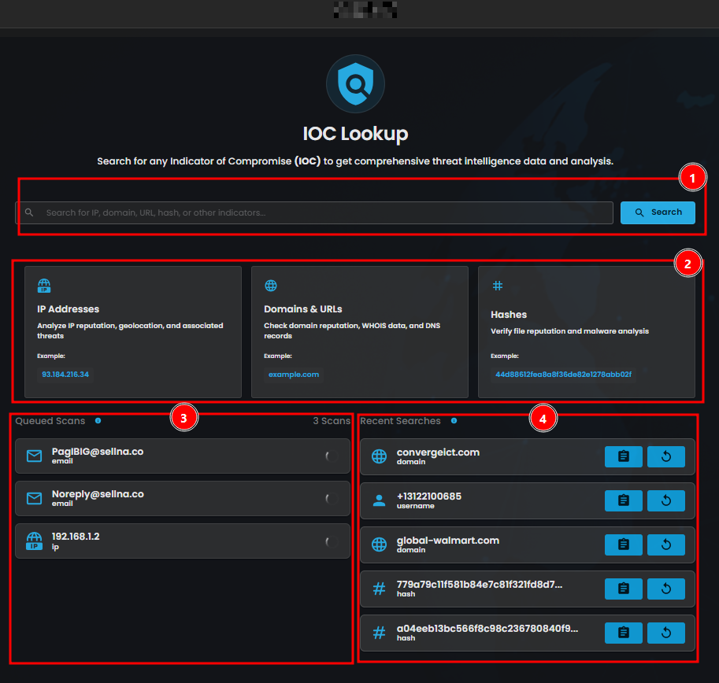This screenshot has width=719, height=683.
Task: Click the Queued Scans info icon
Action: coord(98,421)
